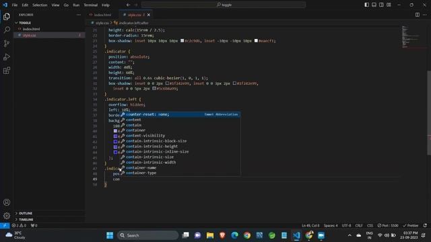Open index.html in the explorer

point(49,29)
